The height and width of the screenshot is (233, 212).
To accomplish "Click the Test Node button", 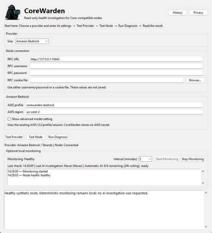I will pyautogui.click(x=36, y=137).
